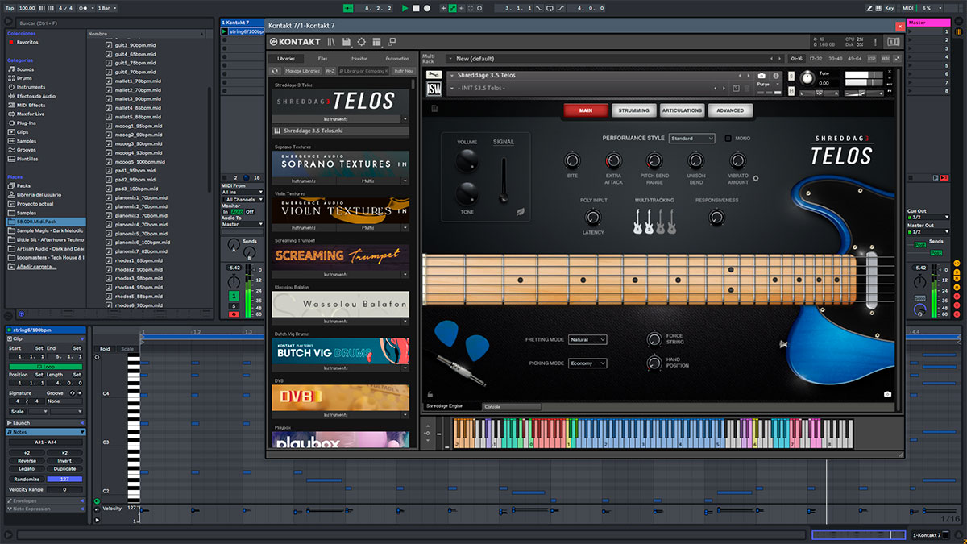The height and width of the screenshot is (544, 967).
Task: Click the gear icon near Vibrato Amount
Action: (x=756, y=178)
